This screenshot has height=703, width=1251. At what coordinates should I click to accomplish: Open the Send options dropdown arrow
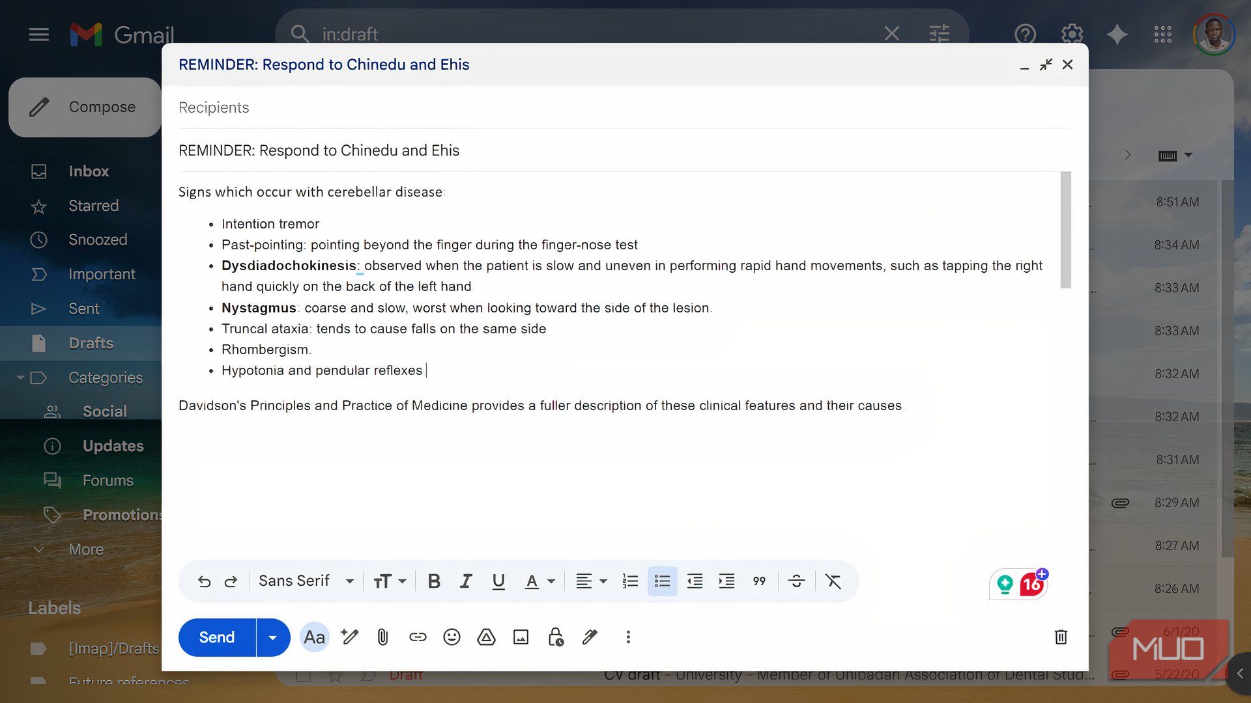(x=273, y=637)
